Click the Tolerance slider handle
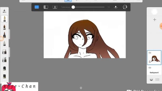This screenshot has width=162, height=91. tap(73, 7)
